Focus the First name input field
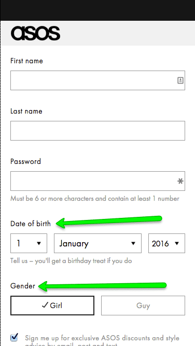 pyautogui.click(x=97, y=80)
